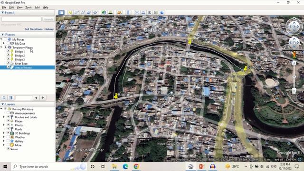Enable the Weather layer checkbox
The height and width of the screenshot is (171, 304).
point(8,137)
